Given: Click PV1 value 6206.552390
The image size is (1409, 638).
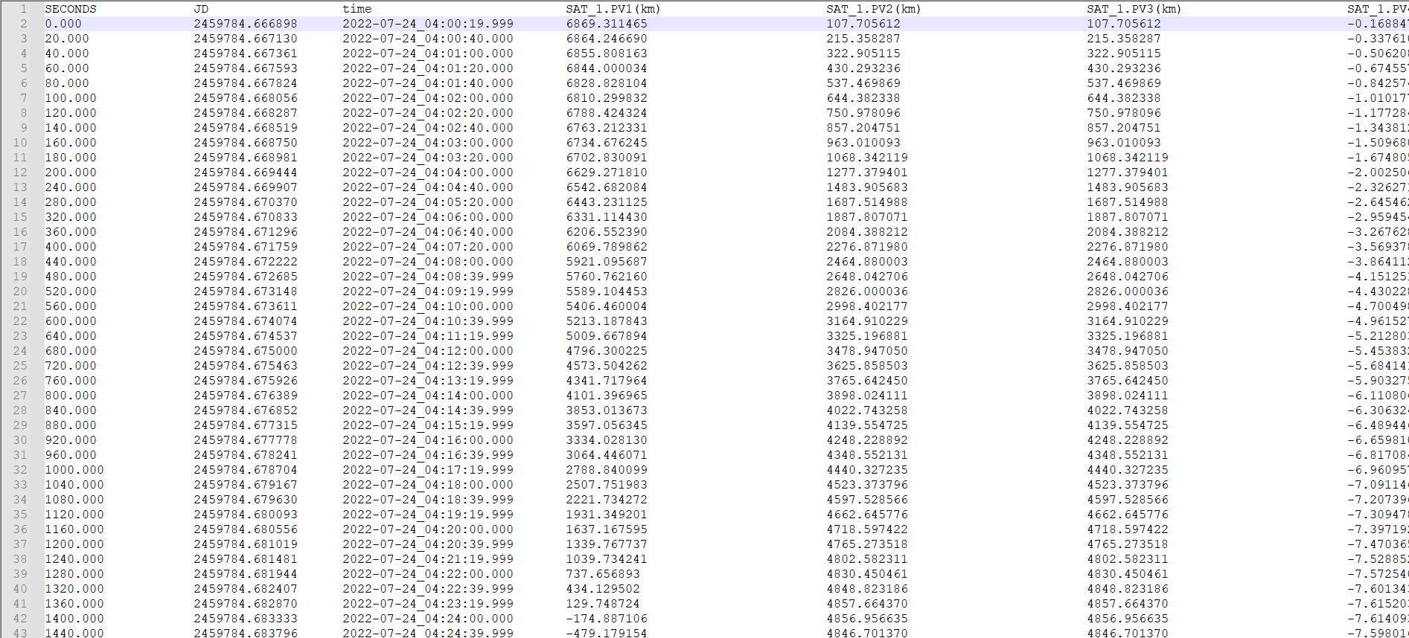Looking at the screenshot, I should pos(607,232).
